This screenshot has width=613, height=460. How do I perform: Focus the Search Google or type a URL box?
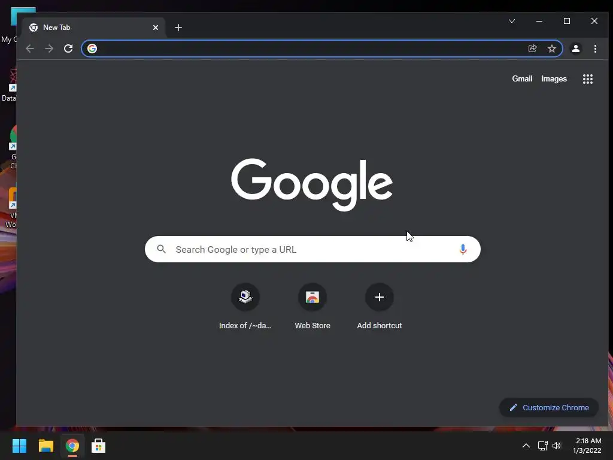tap(312, 249)
